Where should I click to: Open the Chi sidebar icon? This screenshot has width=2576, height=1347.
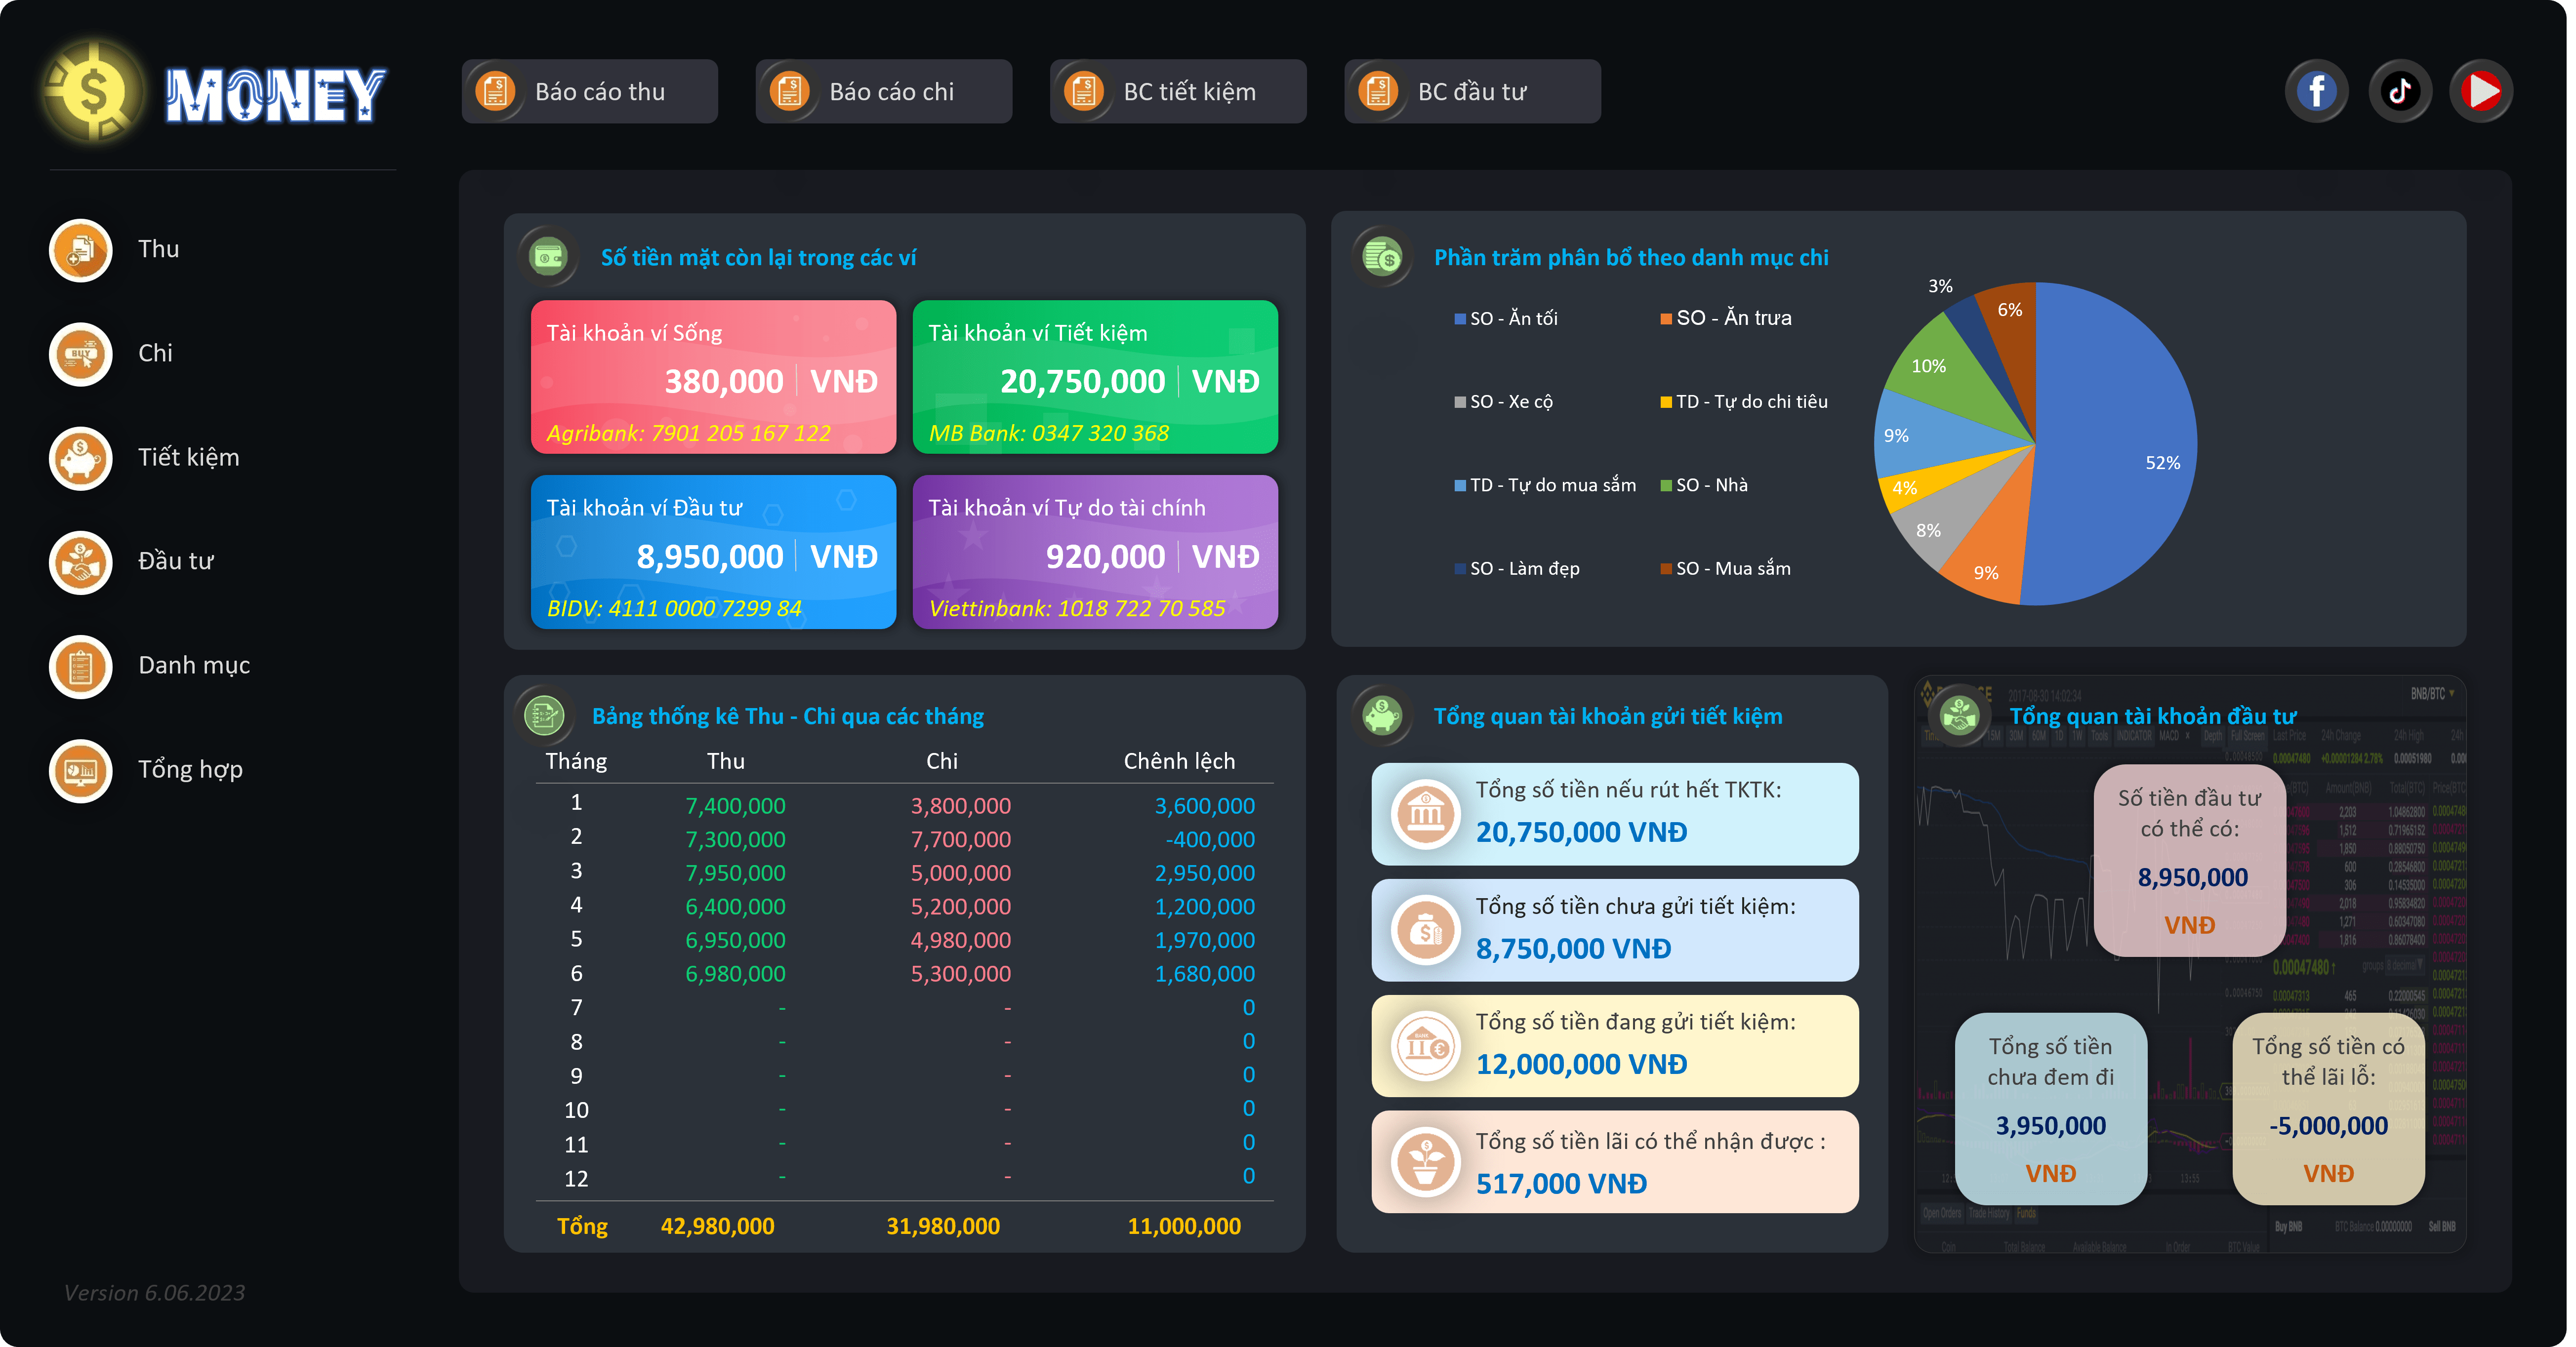[x=80, y=354]
